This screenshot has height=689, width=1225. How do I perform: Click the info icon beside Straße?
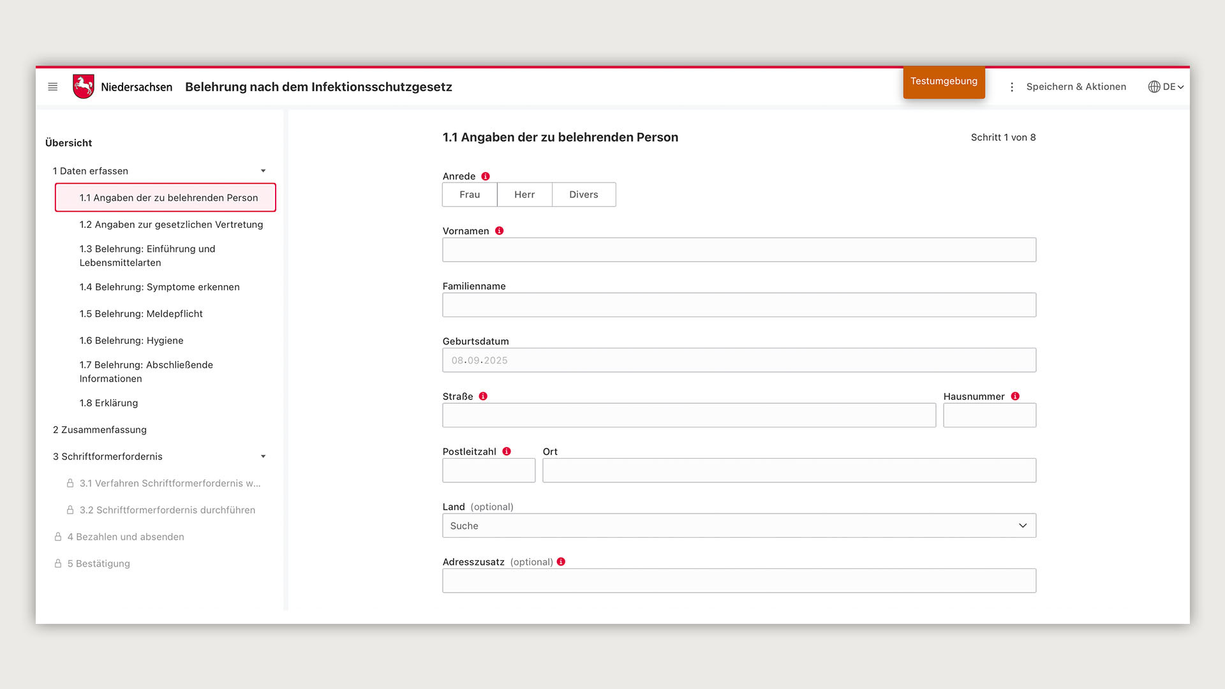(483, 396)
